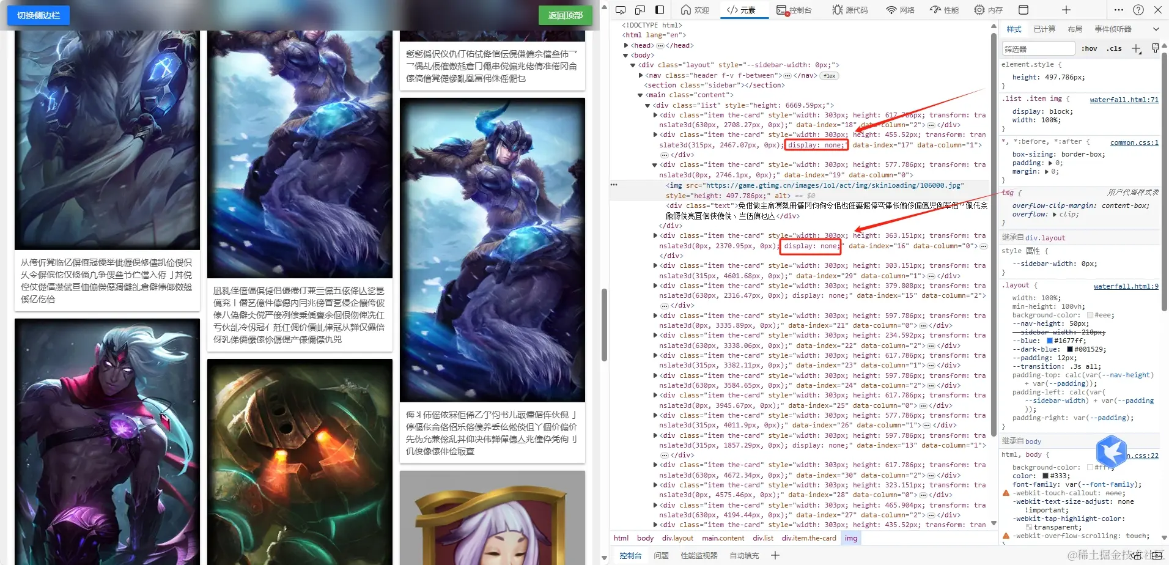The height and width of the screenshot is (565, 1169).
Task: Open the 内存 (Memory) tab
Action: click(988, 10)
